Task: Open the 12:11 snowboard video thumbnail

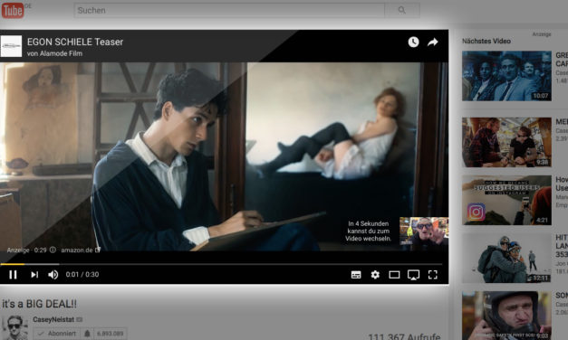Action: (506, 258)
